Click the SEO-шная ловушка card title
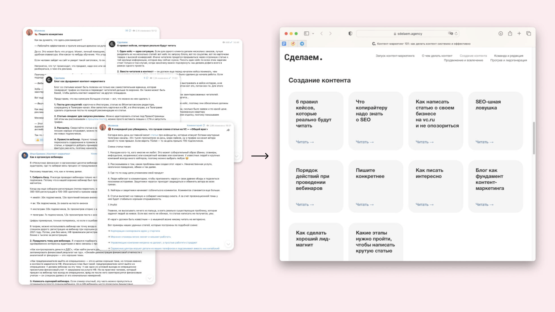The height and width of the screenshot is (312, 555). click(488, 105)
